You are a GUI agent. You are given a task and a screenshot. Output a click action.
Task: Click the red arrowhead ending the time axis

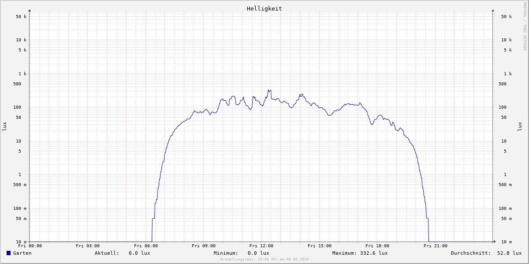(495, 242)
